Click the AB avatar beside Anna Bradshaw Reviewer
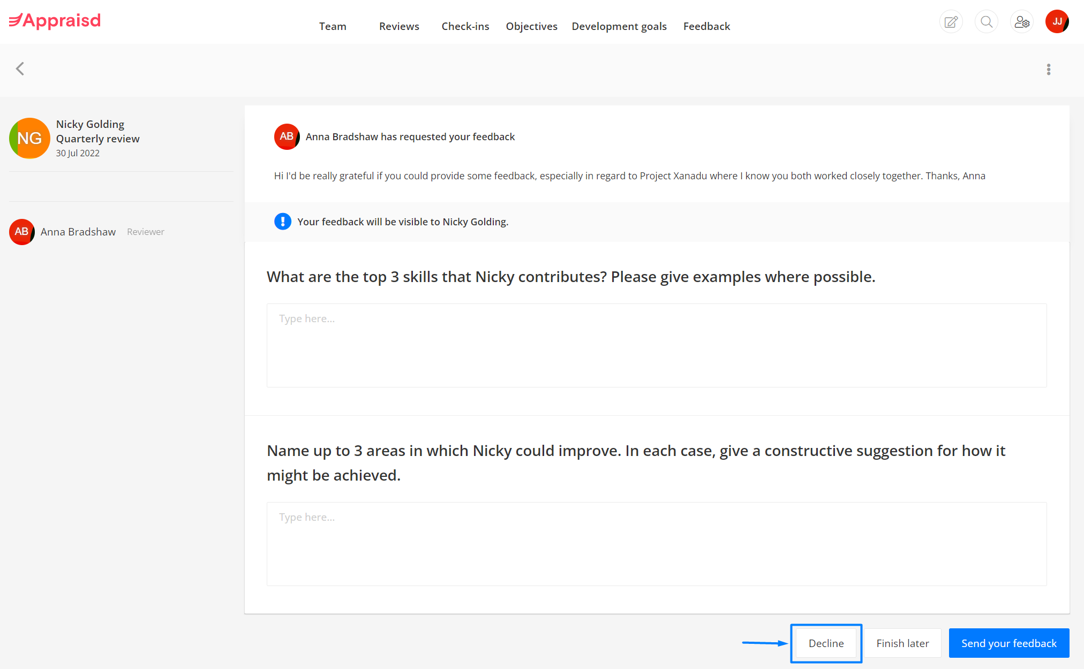1084x669 pixels. pyautogui.click(x=21, y=232)
